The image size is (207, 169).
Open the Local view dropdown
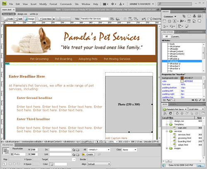(x=196, y=109)
